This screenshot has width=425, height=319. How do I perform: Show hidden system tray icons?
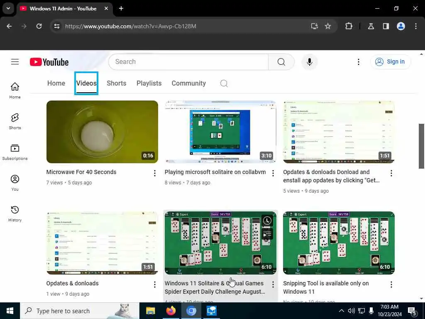[x=342, y=311]
